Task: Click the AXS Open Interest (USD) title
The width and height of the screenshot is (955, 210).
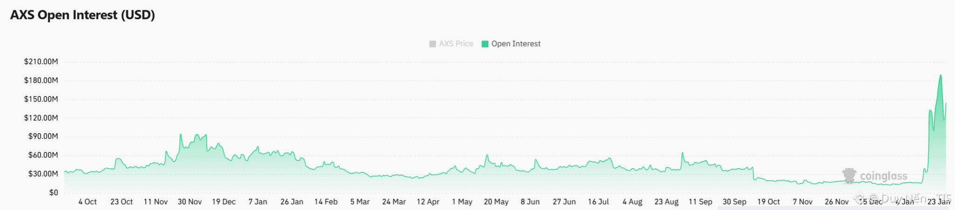Action: [83, 15]
